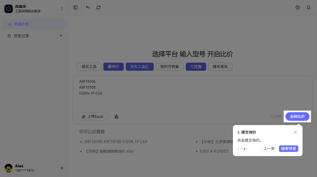
Task: Expand the 历史记录 section chevron
Action: (x=61, y=36)
